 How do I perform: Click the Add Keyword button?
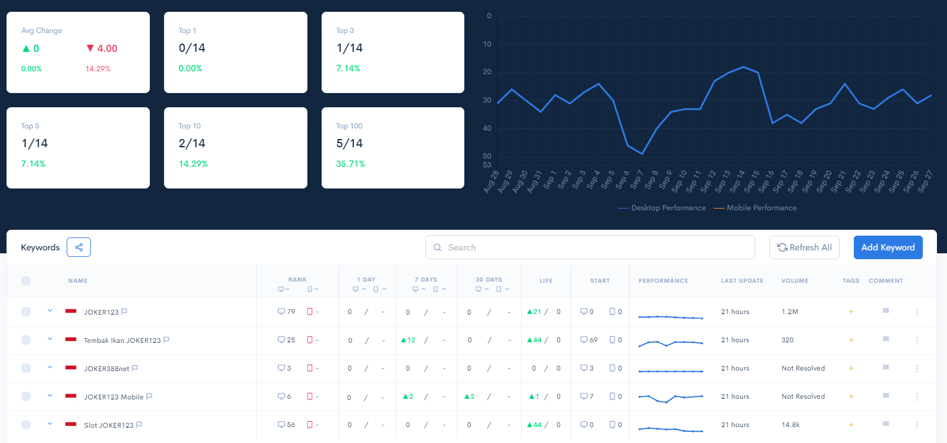pyautogui.click(x=888, y=247)
